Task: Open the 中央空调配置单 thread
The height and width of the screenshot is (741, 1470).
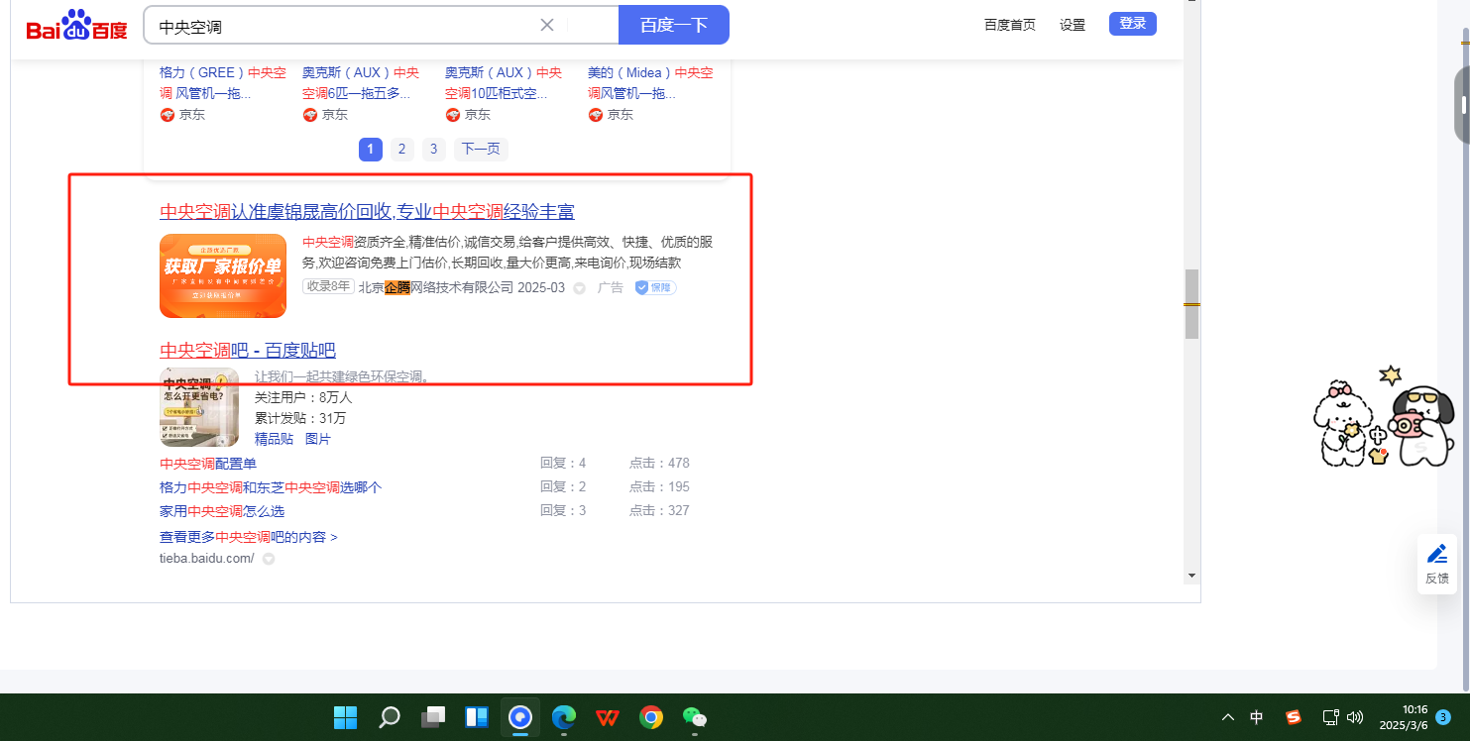Action: pos(208,464)
